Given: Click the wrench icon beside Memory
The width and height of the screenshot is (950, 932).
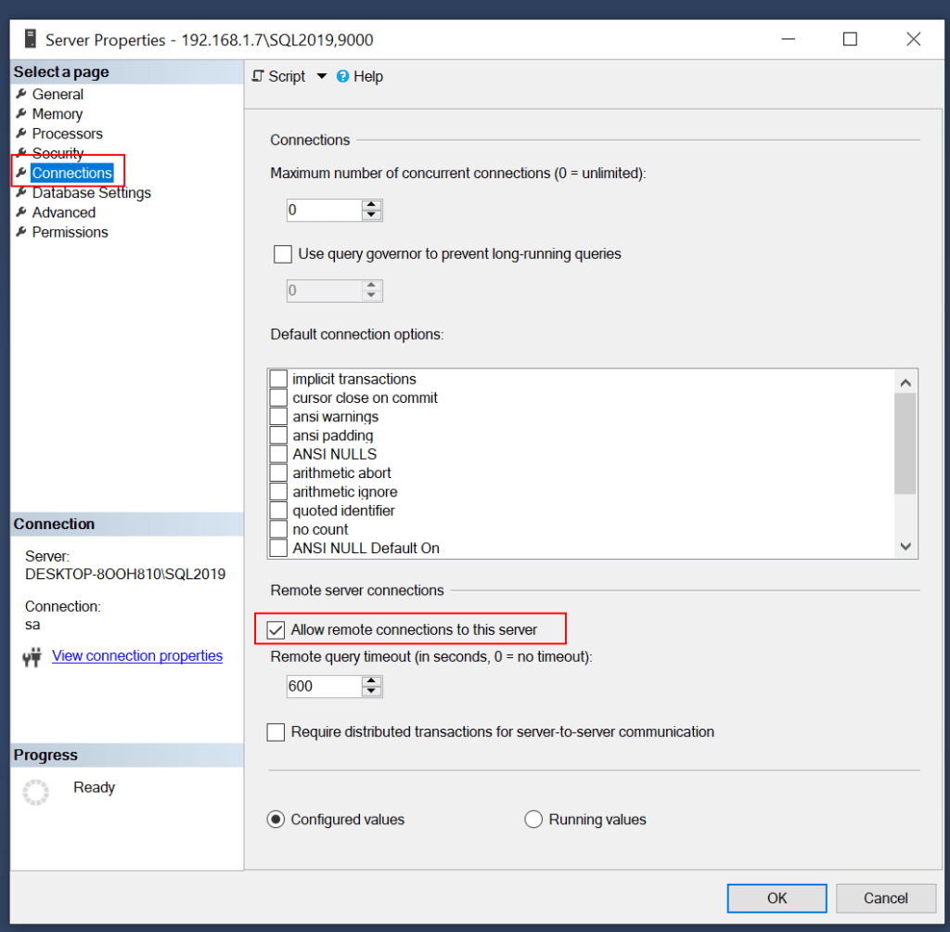Looking at the screenshot, I should [20, 114].
